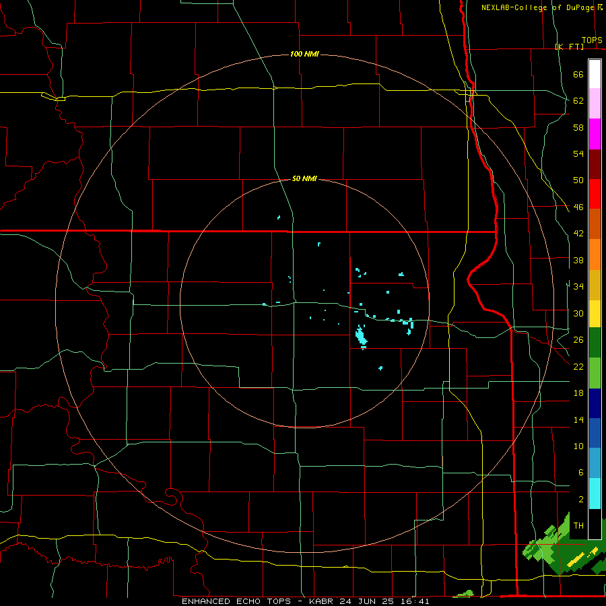
Task: Pick the black TH legend swatch
Action: (595, 524)
